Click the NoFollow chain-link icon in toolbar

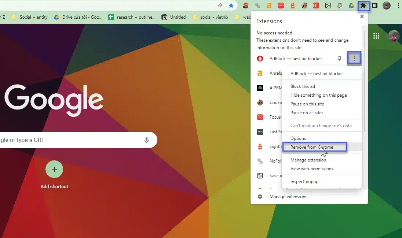(x=257, y=5)
